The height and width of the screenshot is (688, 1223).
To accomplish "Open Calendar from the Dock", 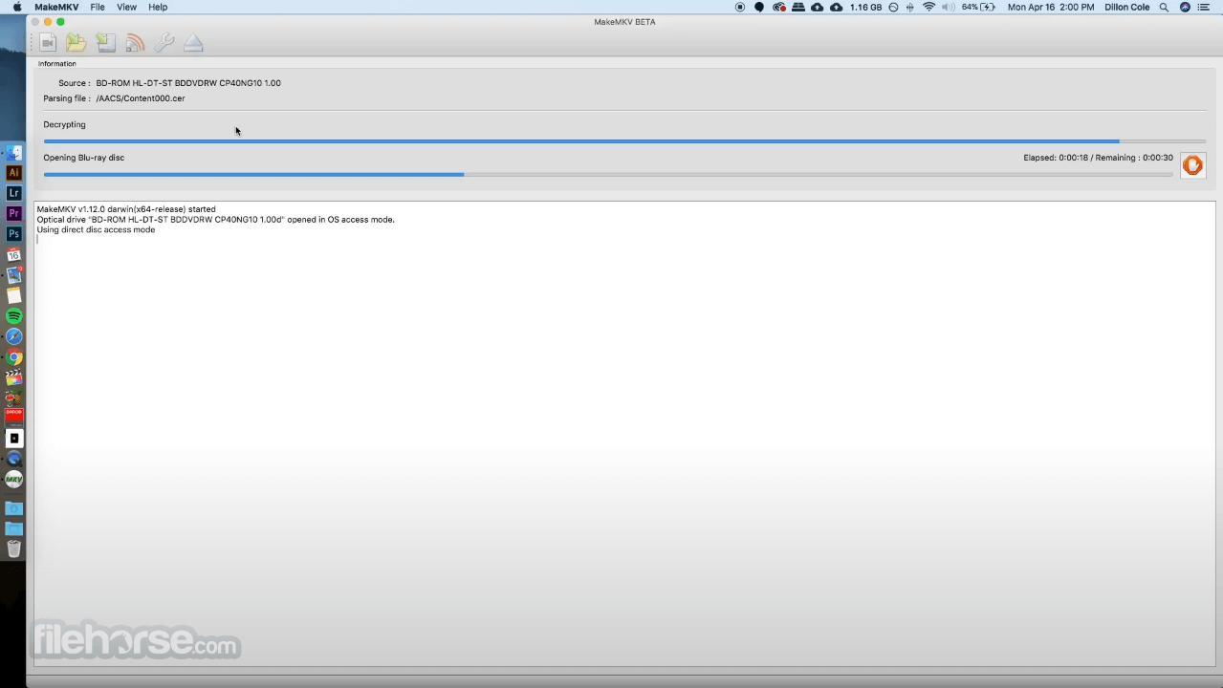I will (x=14, y=255).
